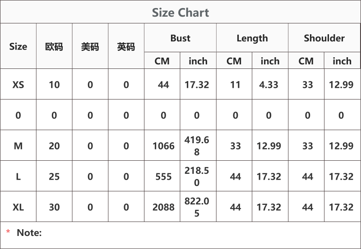The width and height of the screenshot is (361, 249).
Task: Click the 4.33 length inch cell
Action: (x=268, y=85)
